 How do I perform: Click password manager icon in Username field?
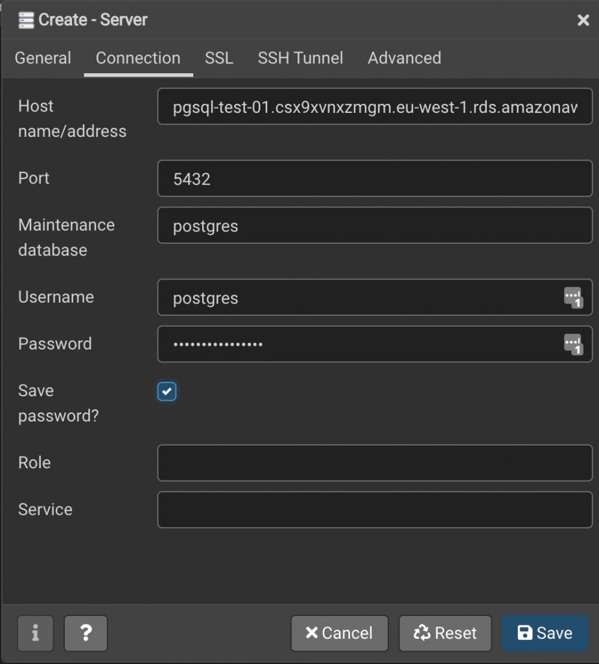[573, 298]
